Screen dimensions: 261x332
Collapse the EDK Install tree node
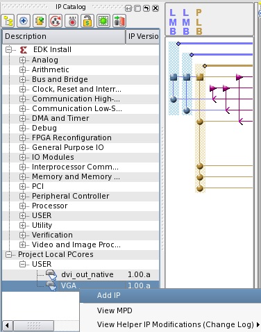[8, 49]
